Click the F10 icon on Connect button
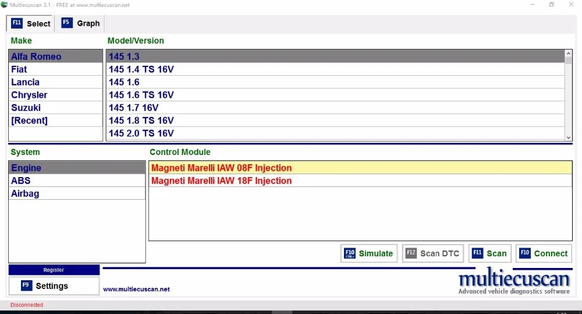The image size is (582, 314). 525,253
